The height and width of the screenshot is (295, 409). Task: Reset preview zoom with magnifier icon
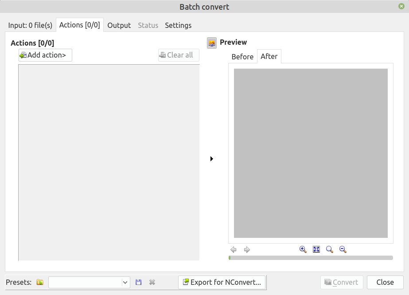329,249
